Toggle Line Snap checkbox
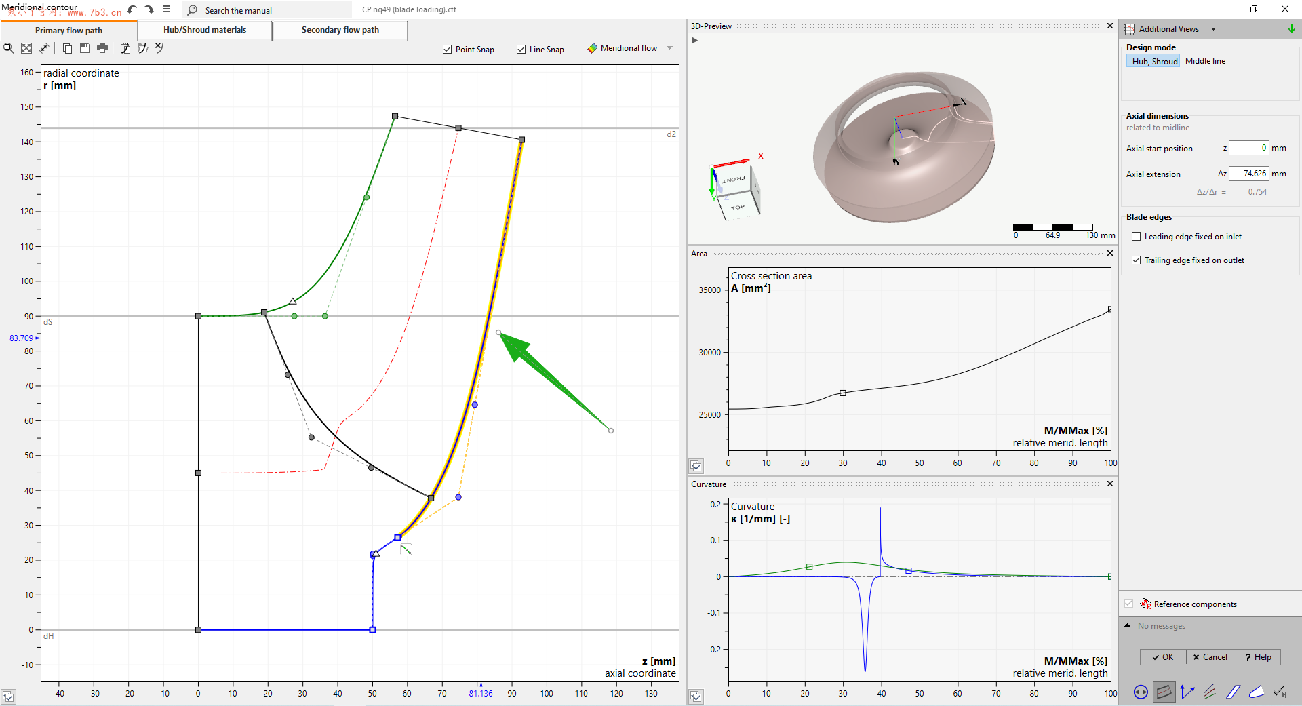 click(521, 49)
